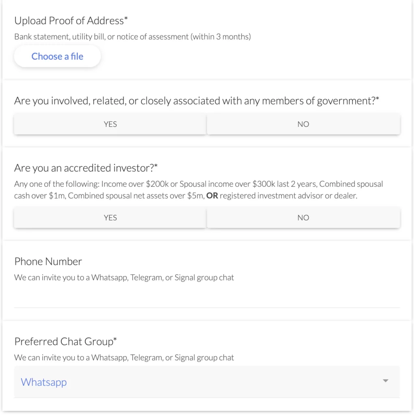Click the Phone Number section heading
414x415 pixels.
pos(48,261)
